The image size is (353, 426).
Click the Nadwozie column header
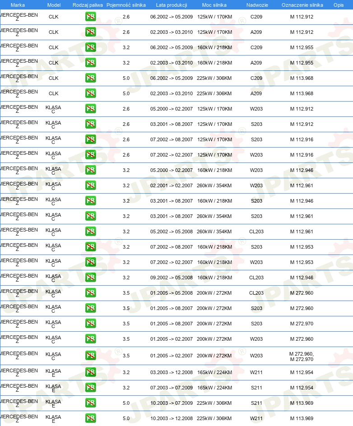[x=257, y=5]
